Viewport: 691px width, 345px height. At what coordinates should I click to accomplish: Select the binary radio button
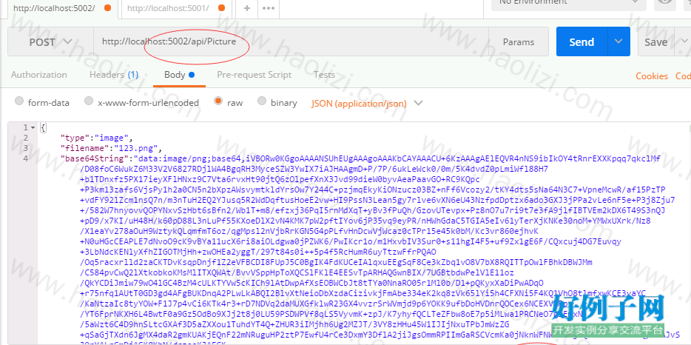click(x=262, y=101)
